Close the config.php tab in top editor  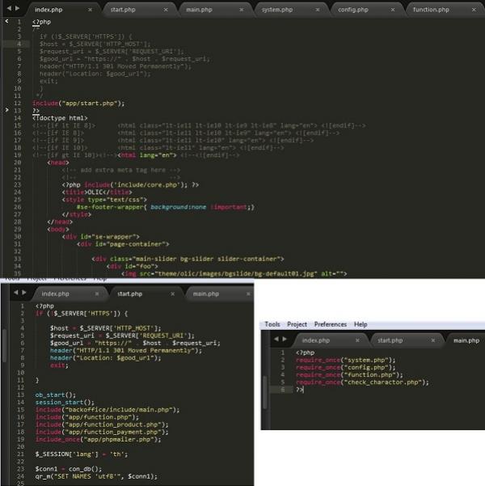coord(393,10)
